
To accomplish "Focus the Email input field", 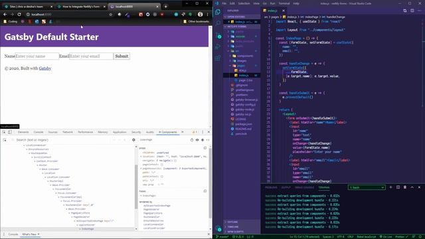I will point(92,56).
